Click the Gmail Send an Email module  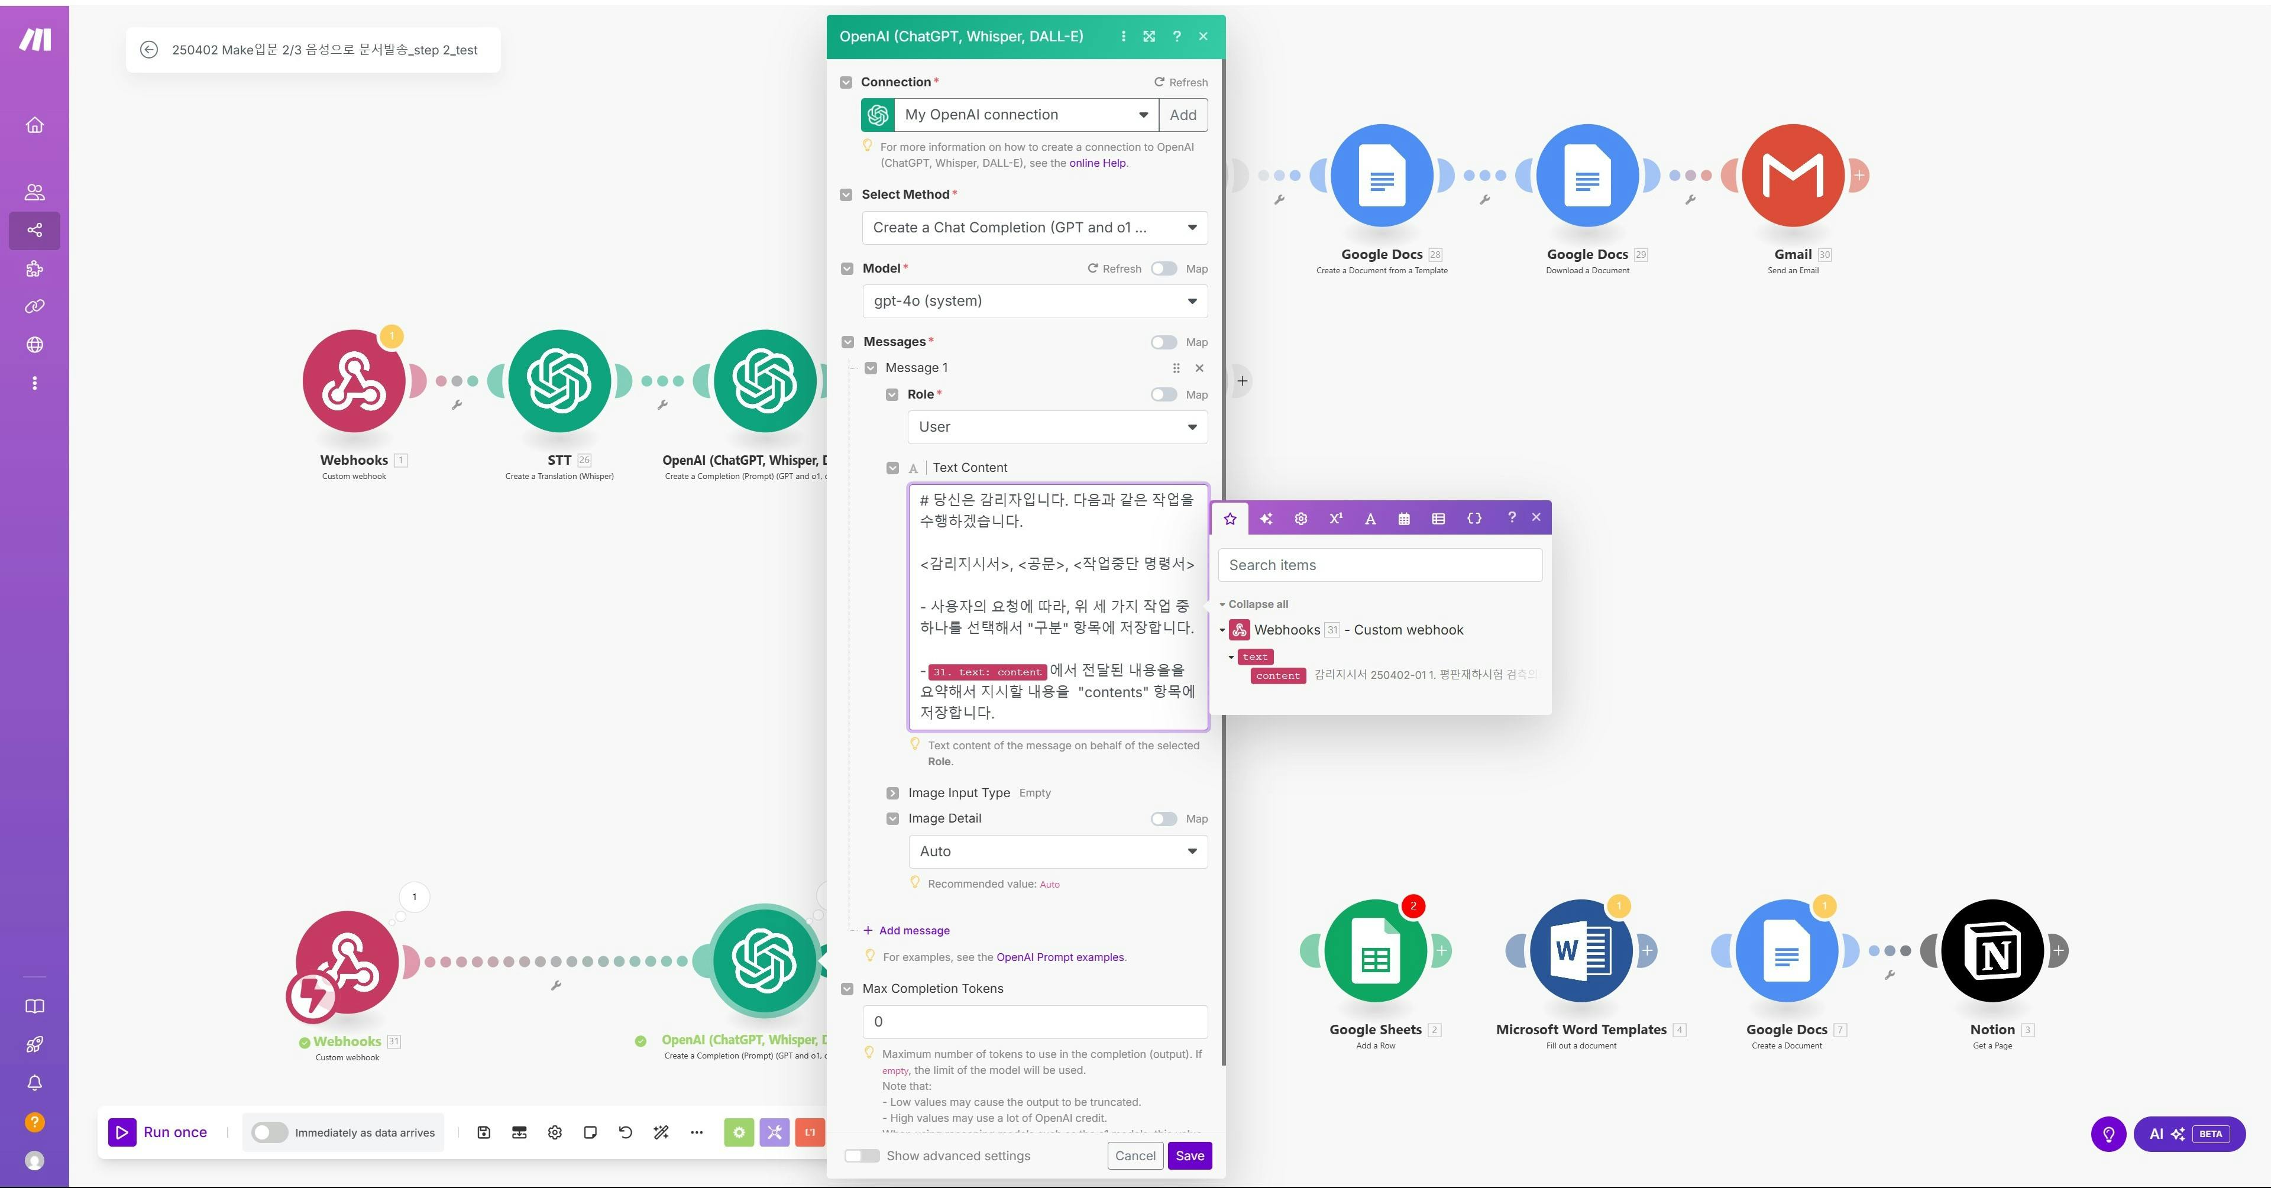pos(1793,176)
